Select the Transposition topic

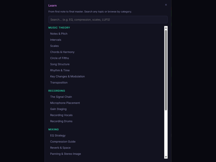click(59, 83)
